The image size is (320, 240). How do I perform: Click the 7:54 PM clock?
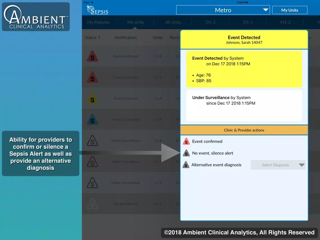(x=242, y=3)
